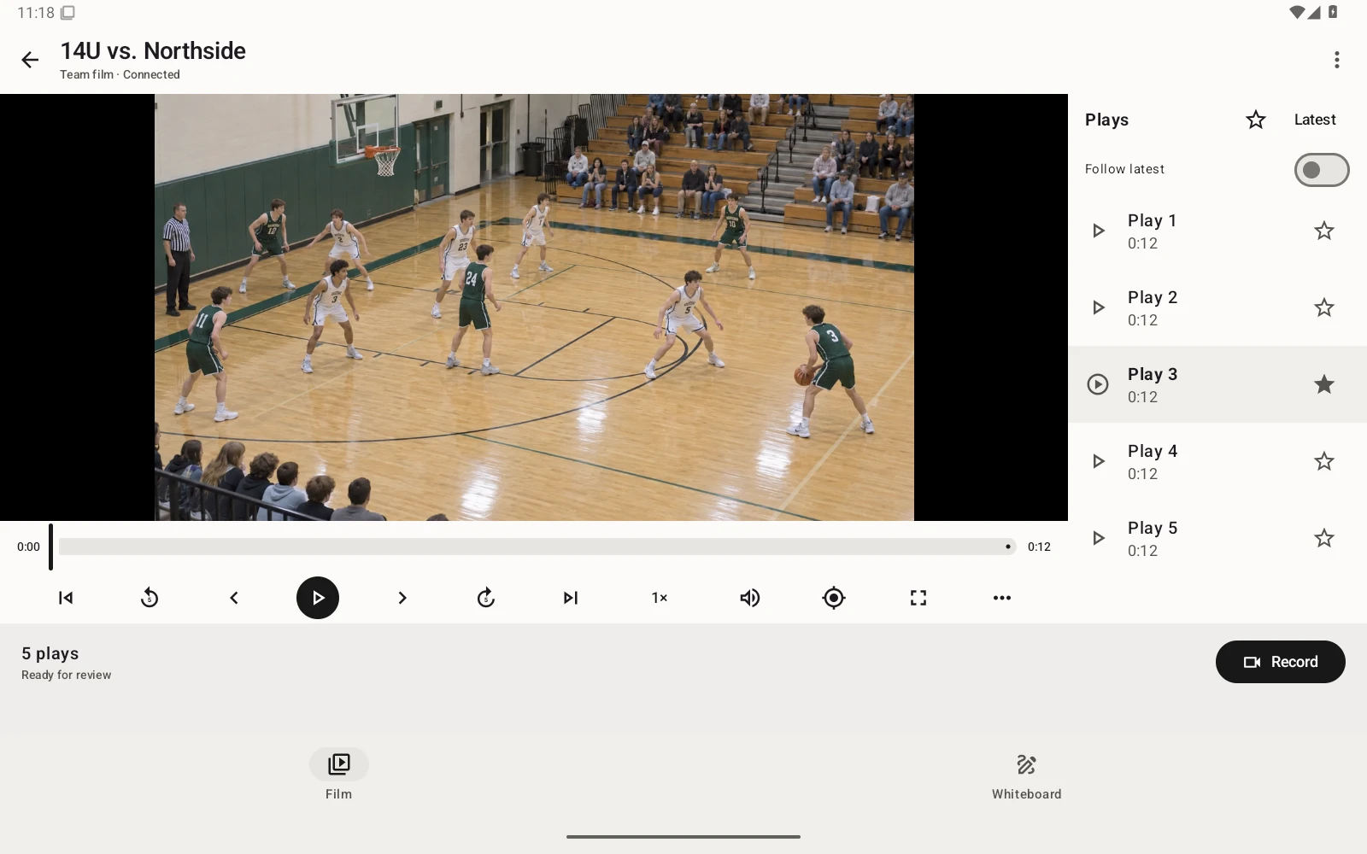Viewport: 1367px width, 854px height.
Task: Tap the Wi-Fi status icon
Action: [1297, 12]
